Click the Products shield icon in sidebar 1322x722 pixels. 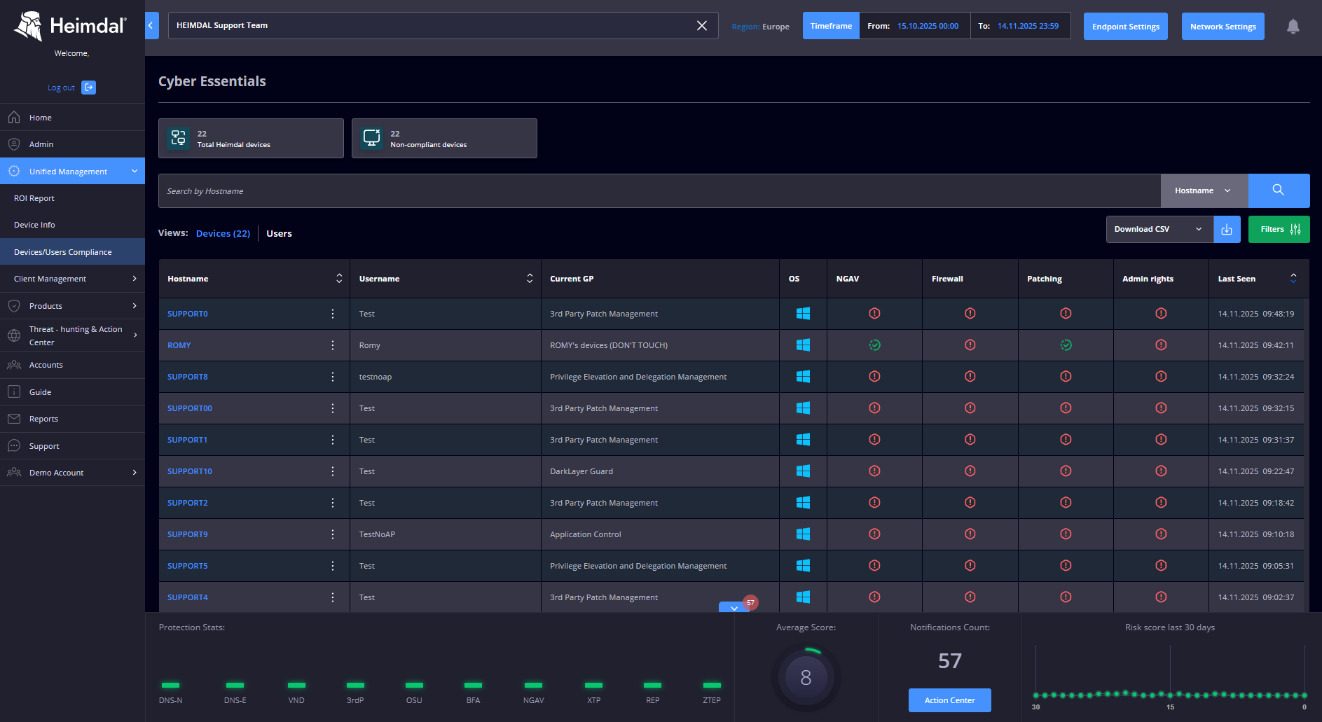14,306
